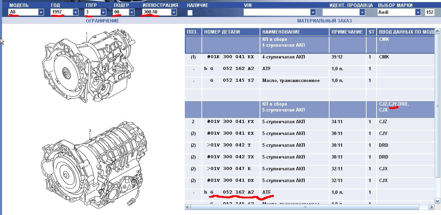Switch to the МАТЕРИАЛЬНЫЙ ЗАКАЗ section

tap(324, 21)
